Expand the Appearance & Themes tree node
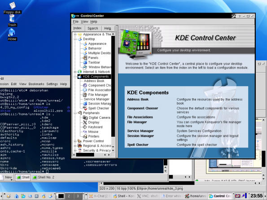Screen dimensions: 267x200 75,35
